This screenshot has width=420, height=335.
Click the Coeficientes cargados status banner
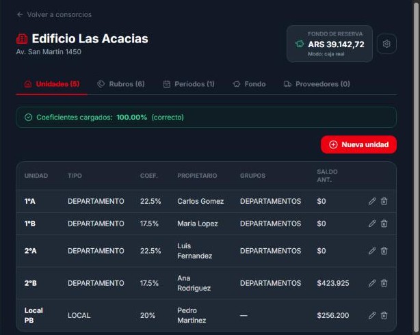pos(207,118)
